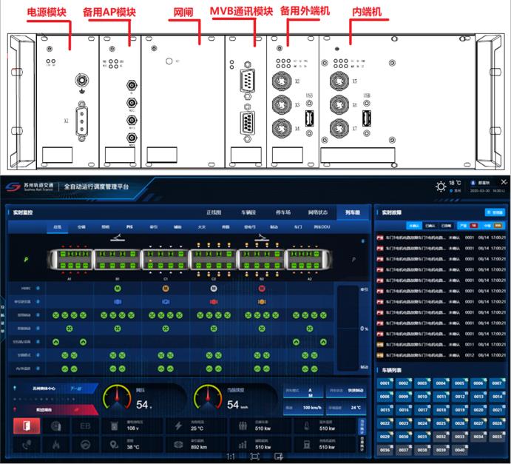Click the fit-to-screen icon
511x464 pixels.
tap(255, 457)
